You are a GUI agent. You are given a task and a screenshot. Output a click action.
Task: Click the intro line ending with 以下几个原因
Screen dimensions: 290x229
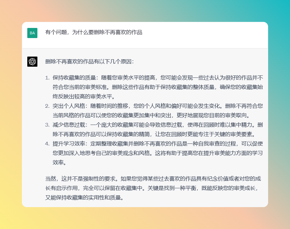90,62
